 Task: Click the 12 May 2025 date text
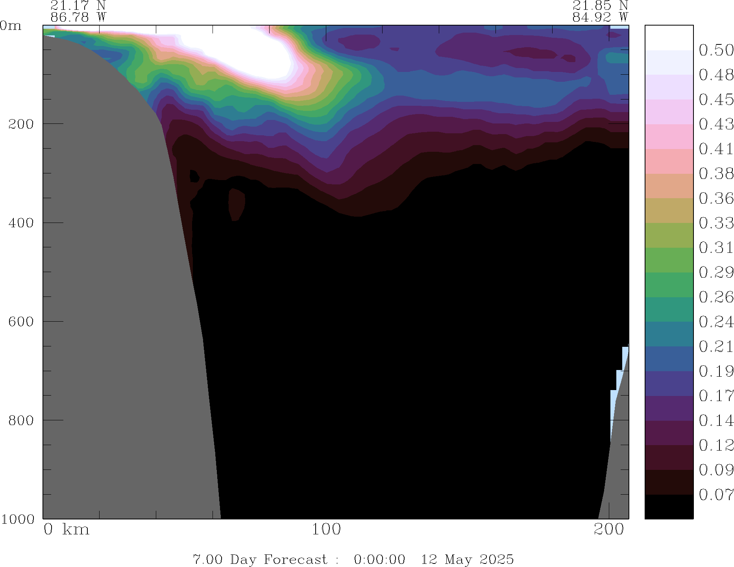(x=467, y=559)
